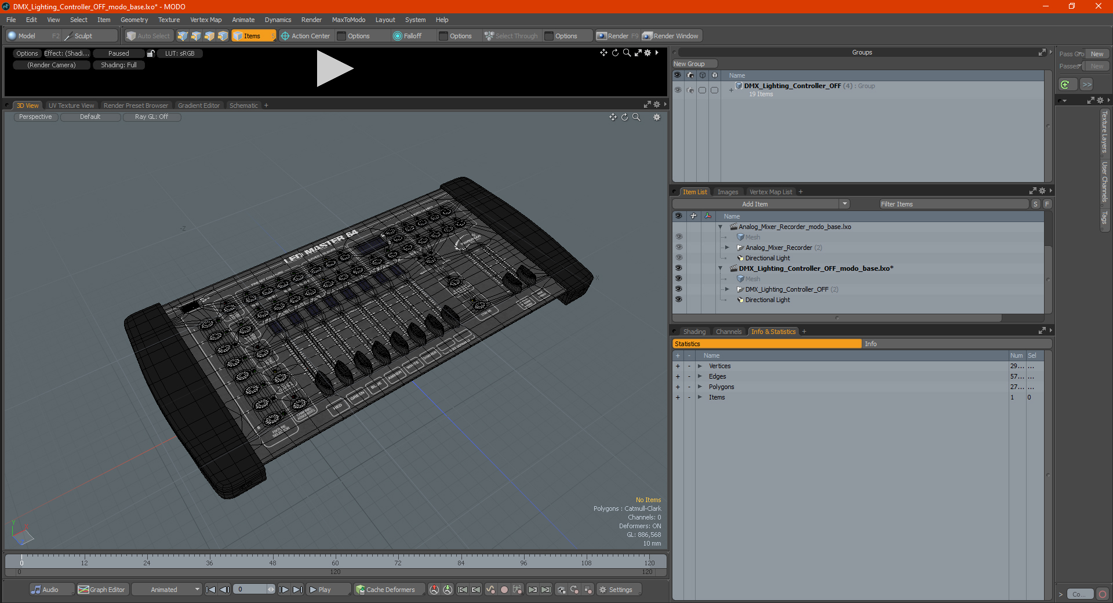Open the Geometry menu

click(134, 20)
